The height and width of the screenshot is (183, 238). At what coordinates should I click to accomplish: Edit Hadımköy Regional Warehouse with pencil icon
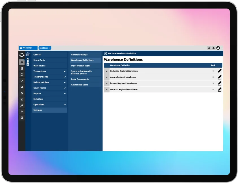point(219,71)
